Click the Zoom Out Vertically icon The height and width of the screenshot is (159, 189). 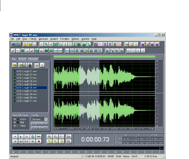(x=69, y=142)
